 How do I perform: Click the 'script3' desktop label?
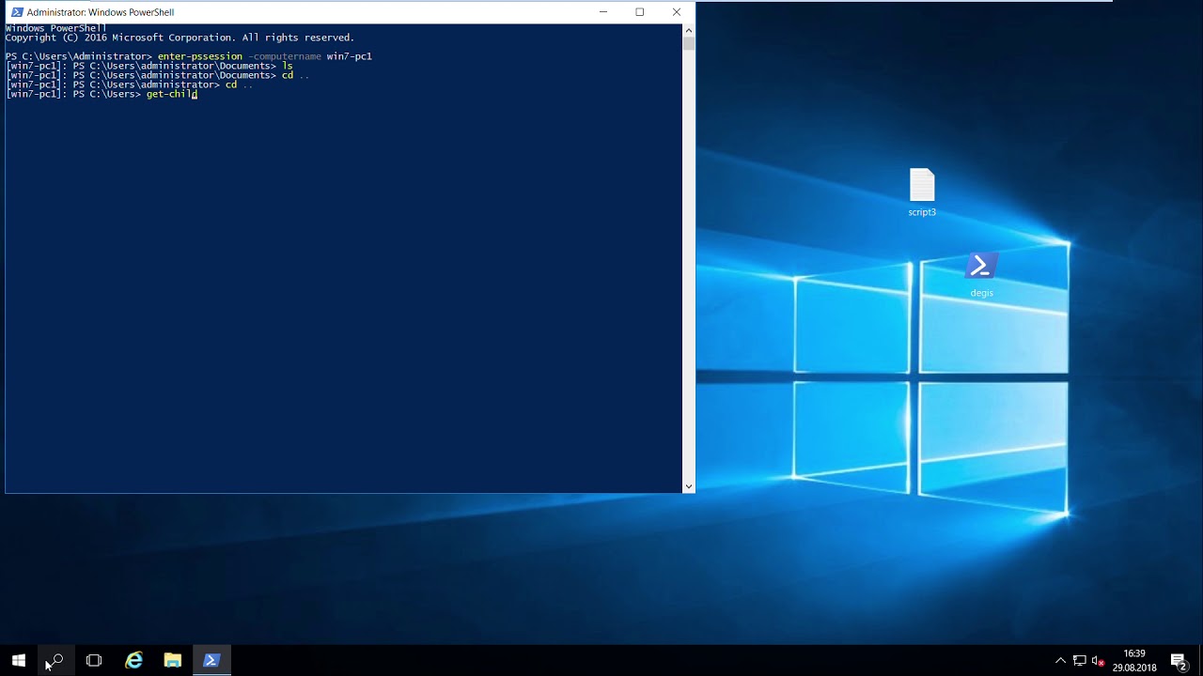tap(922, 212)
